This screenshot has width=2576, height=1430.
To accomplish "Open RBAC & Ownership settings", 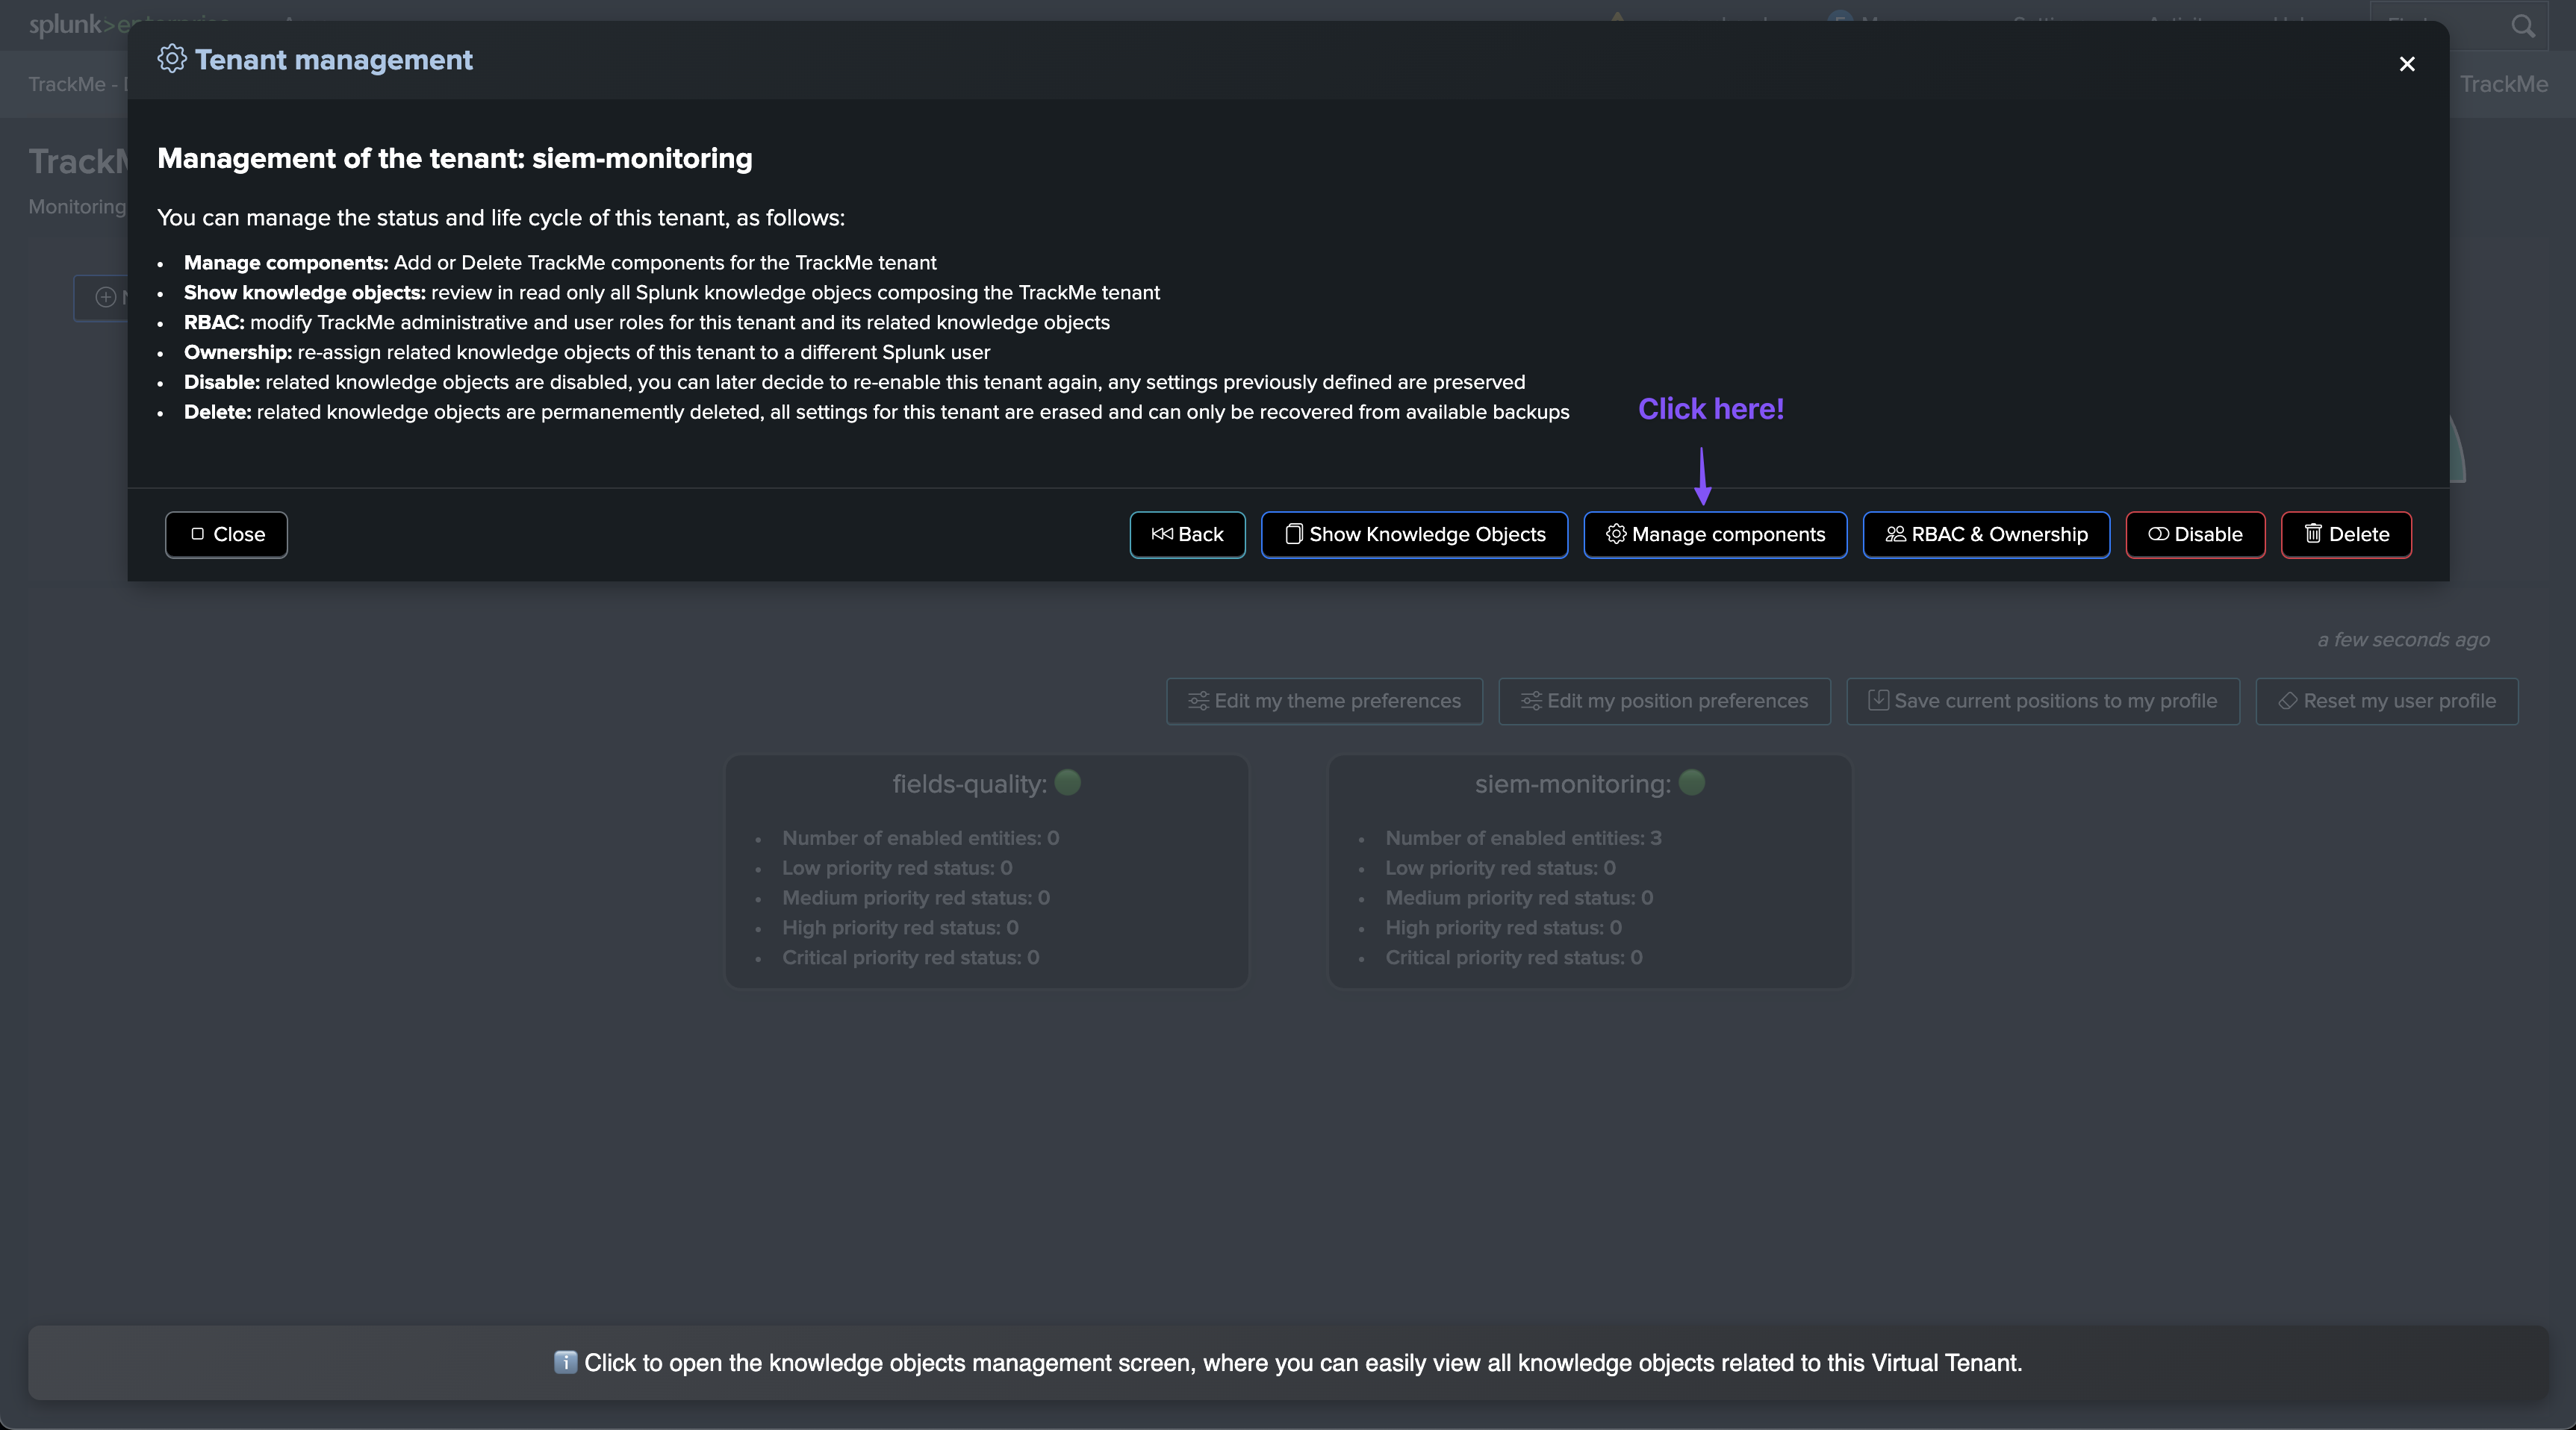I will click(1986, 534).
